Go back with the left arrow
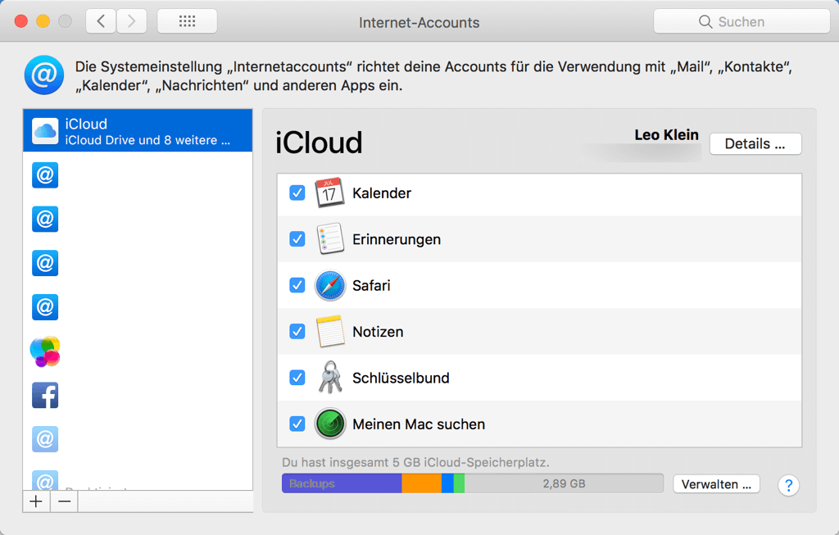839x535 pixels. 101,21
